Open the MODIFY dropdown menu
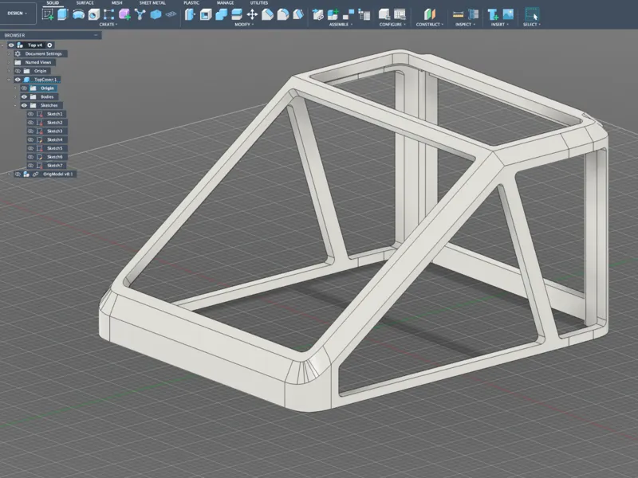 pyautogui.click(x=244, y=25)
